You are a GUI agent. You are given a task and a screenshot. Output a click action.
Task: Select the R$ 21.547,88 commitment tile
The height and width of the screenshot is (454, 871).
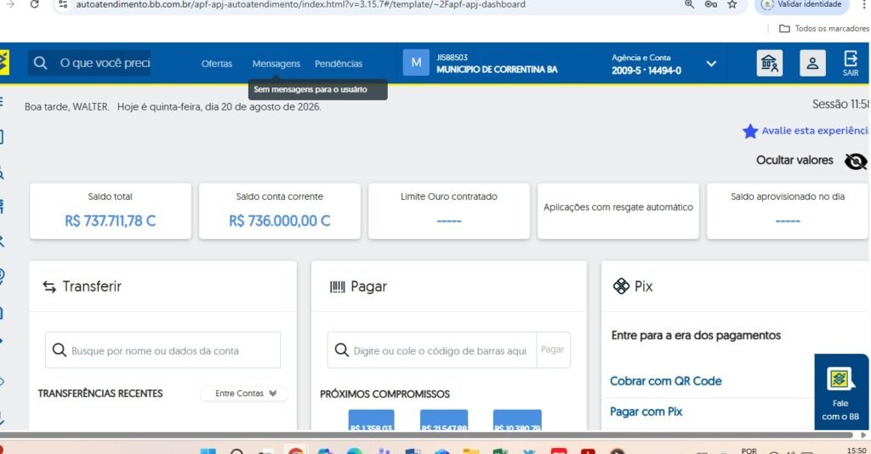pos(444,421)
